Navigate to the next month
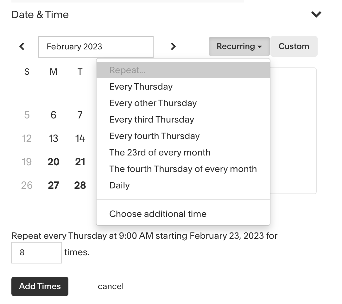The image size is (342, 304). (173, 46)
